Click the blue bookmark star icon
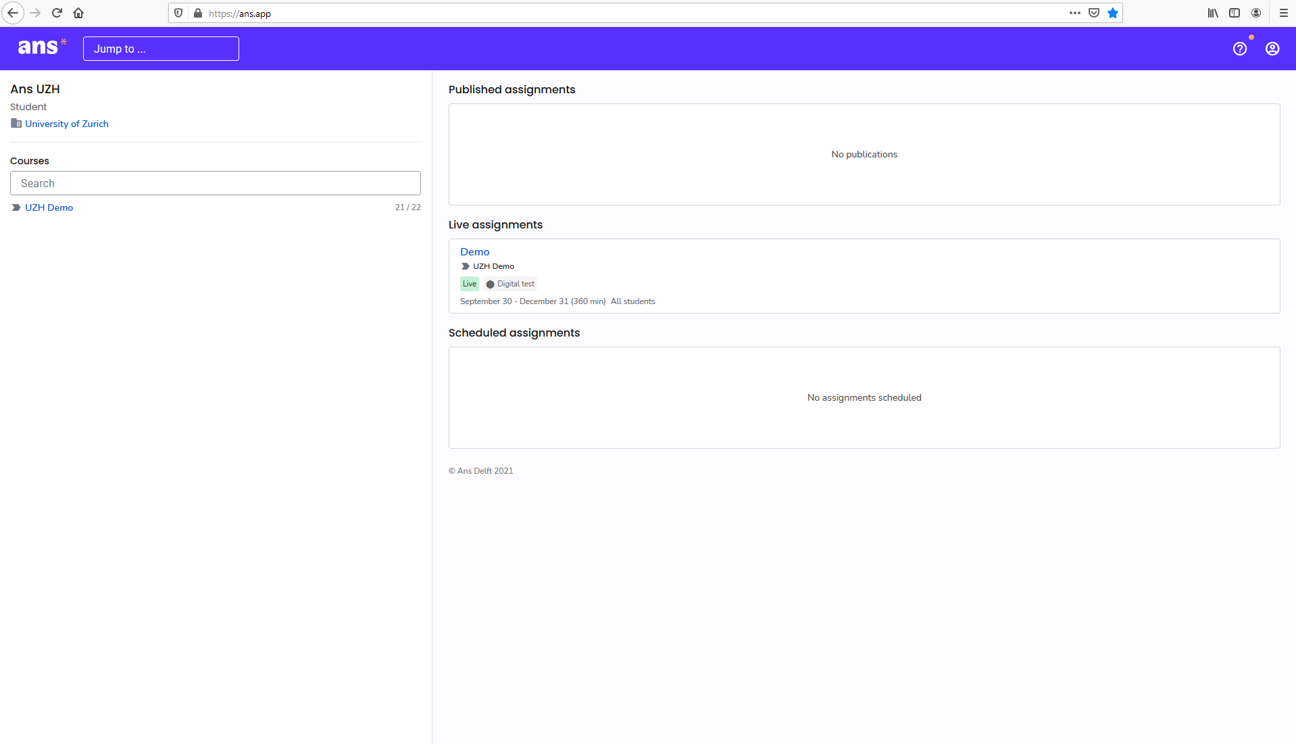Image resolution: width=1296 pixels, height=744 pixels. tap(1113, 13)
